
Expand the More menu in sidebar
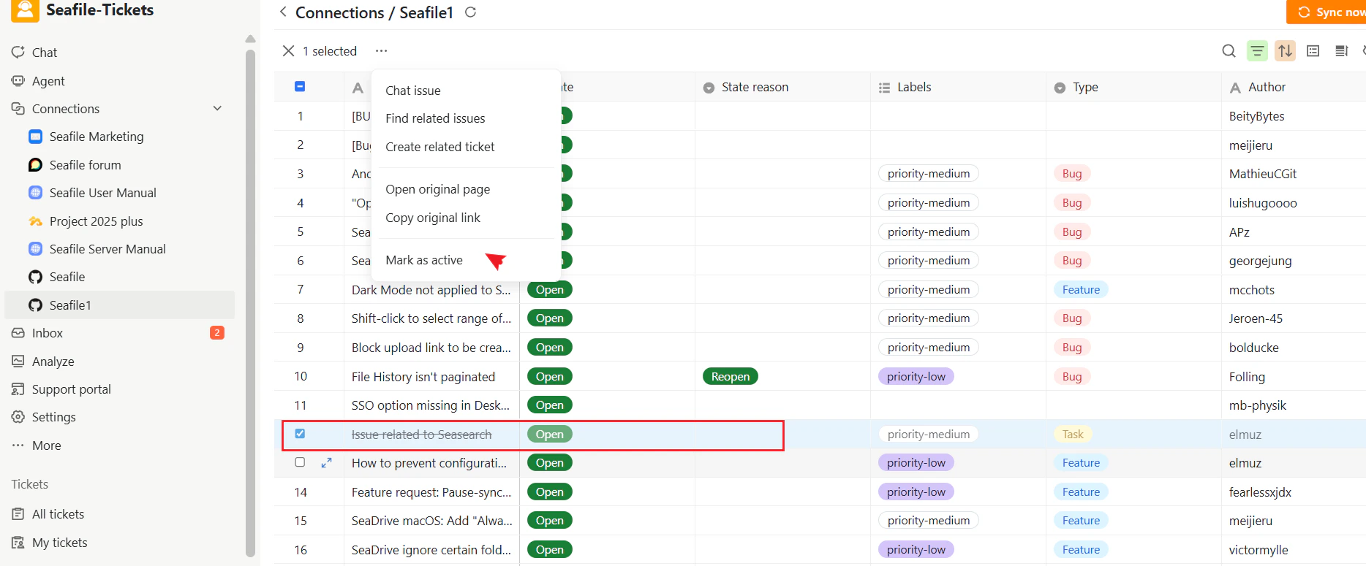pyautogui.click(x=46, y=445)
